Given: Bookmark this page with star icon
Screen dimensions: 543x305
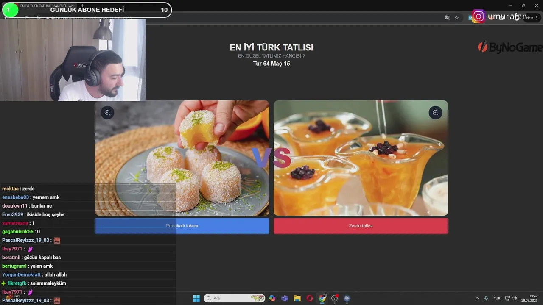Looking at the screenshot, I should (x=457, y=18).
